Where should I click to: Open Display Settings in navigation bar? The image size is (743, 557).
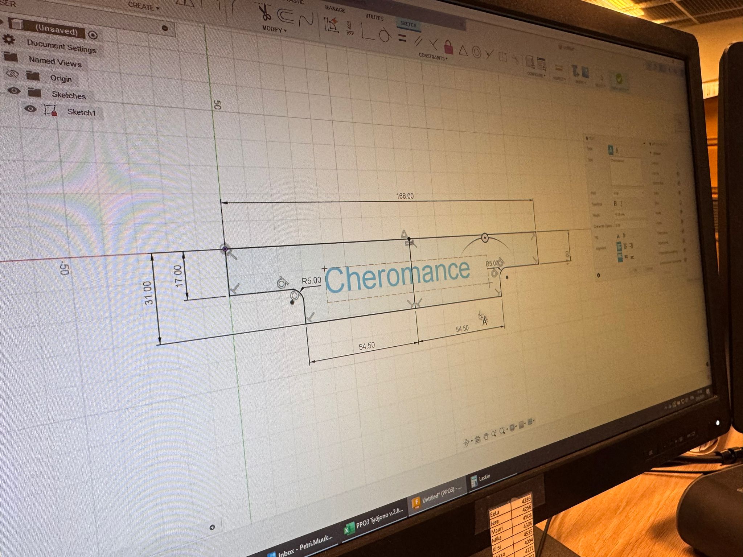click(x=512, y=428)
